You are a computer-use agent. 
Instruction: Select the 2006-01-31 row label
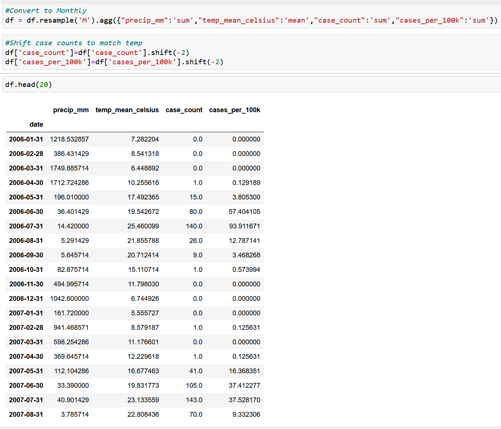[x=26, y=139]
